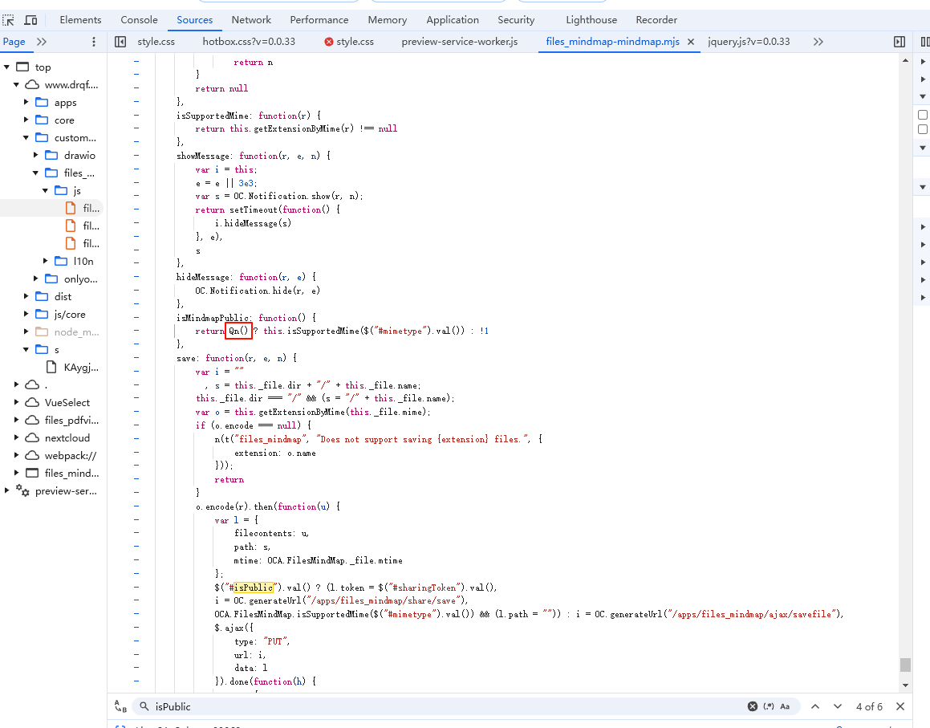Click the code scrollbar down arrow

905,685
